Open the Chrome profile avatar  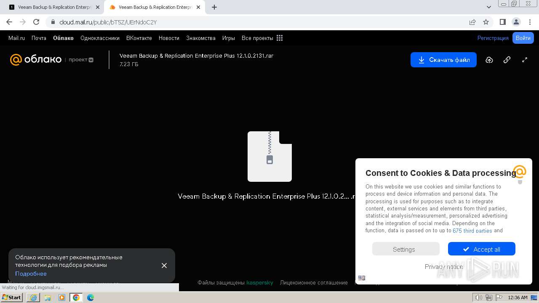pyautogui.click(x=516, y=22)
